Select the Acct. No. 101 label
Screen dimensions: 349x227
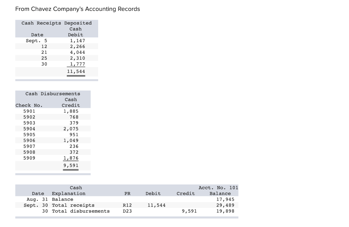click(218, 188)
